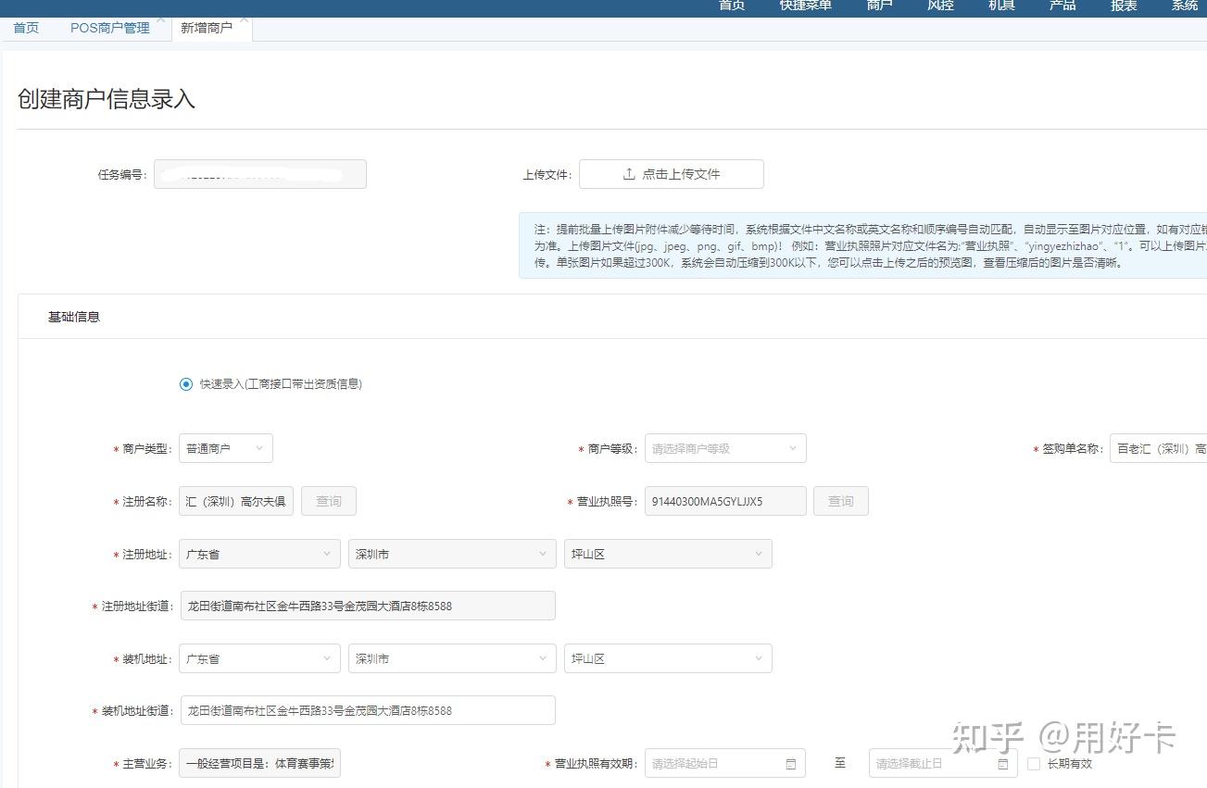The width and height of the screenshot is (1207, 788).
Task: Click the 注册名称 input field
Action: (236, 501)
